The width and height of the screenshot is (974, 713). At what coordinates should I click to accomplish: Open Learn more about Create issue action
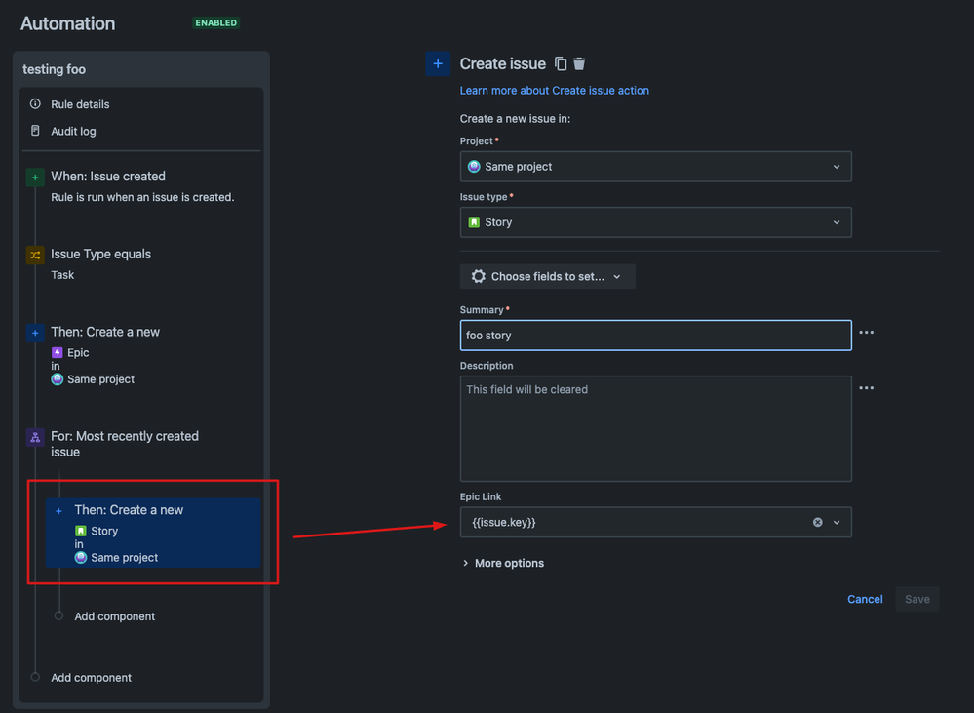[554, 90]
